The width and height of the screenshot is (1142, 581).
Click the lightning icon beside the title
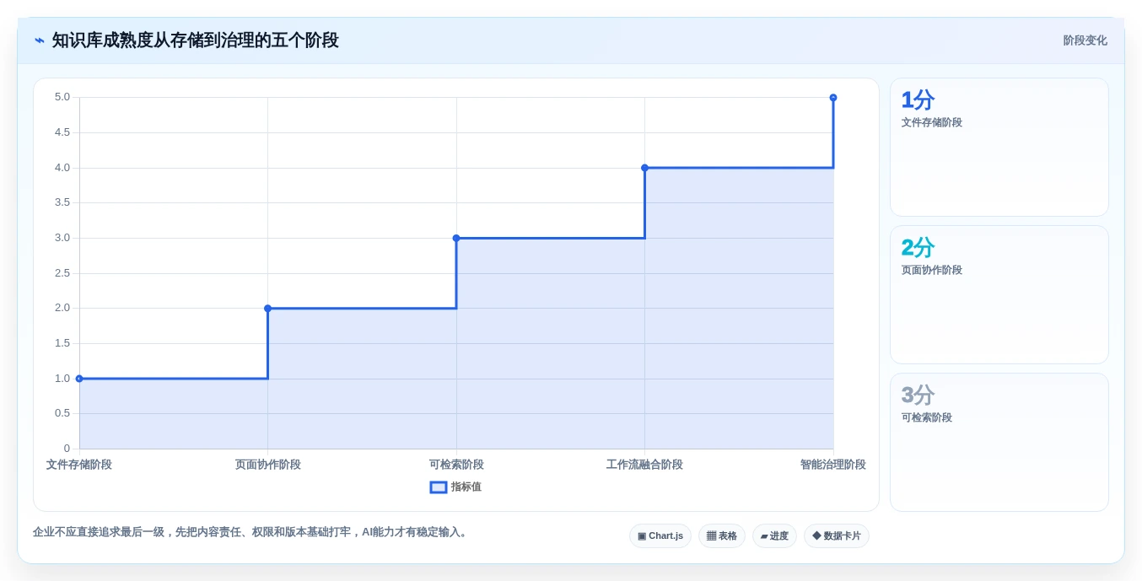[x=39, y=40]
